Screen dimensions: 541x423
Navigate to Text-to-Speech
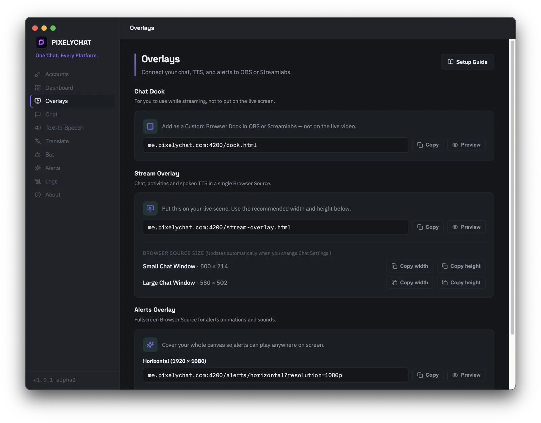[73, 128]
